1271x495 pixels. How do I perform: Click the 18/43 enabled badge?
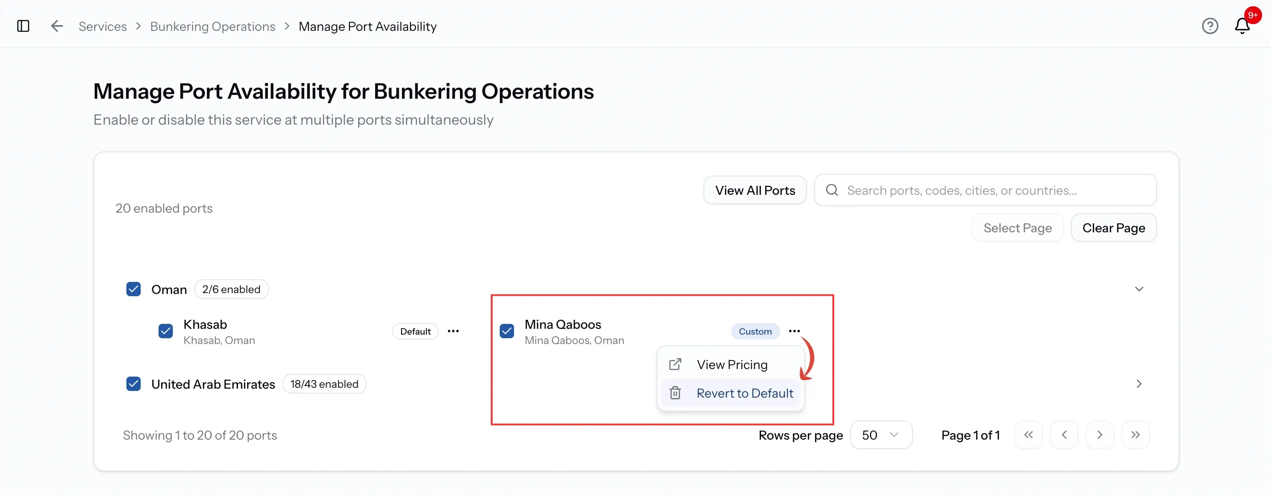click(x=324, y=384)
